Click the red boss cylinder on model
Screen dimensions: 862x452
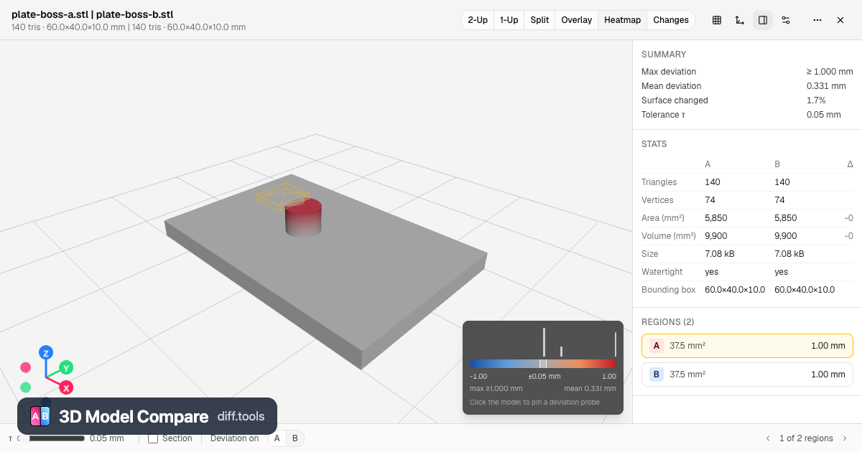[302, 217]
